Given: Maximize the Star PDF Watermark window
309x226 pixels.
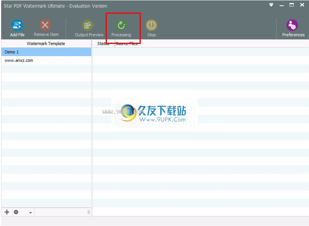Looking at the screenshot, I should [x=292, y=5].
